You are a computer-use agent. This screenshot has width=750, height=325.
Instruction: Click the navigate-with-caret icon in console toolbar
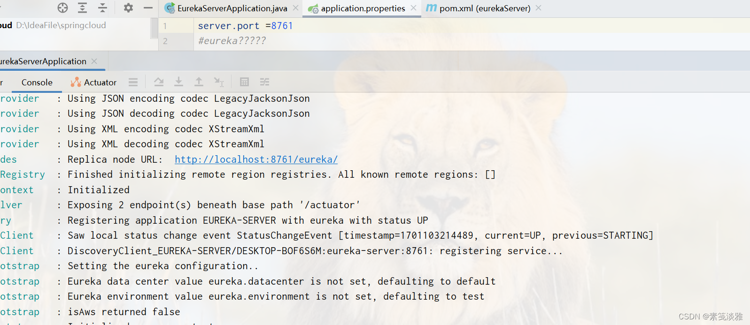218,82
